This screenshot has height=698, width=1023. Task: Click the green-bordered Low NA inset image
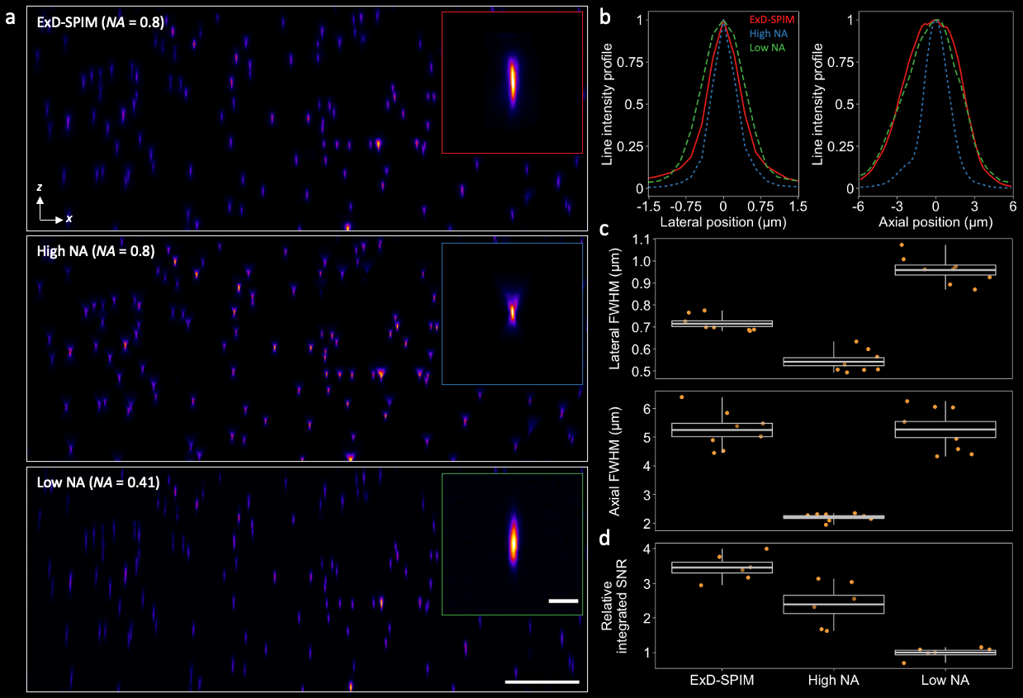(513, 544)
